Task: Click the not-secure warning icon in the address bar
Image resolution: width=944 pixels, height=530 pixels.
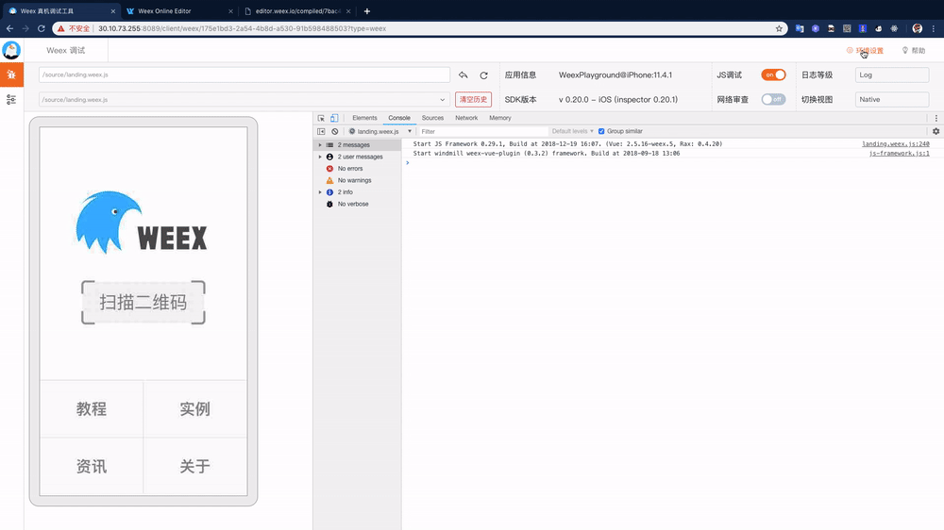Action: click(x=60, y=28)
